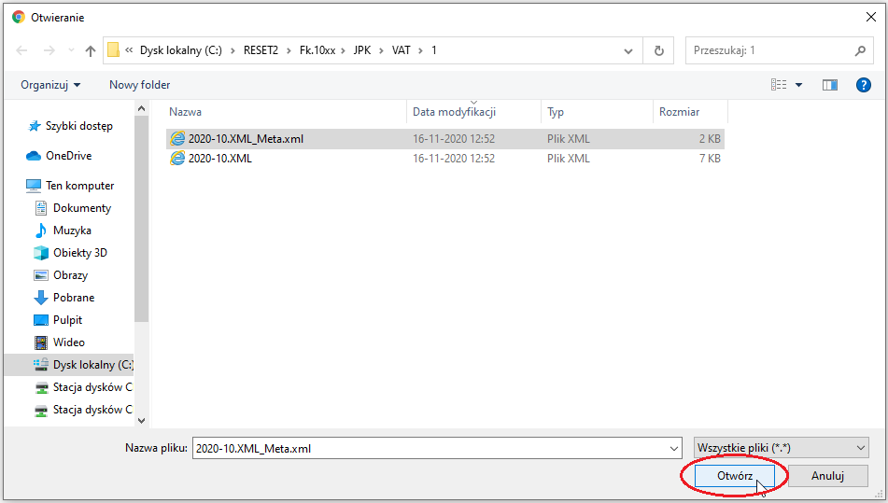Select RESET2 in address path
Viewport: 888px width, 503px height.
pyautogui.click(x=261, y=50)
